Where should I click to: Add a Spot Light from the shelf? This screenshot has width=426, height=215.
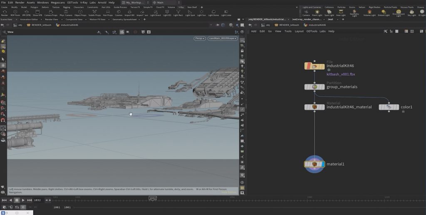(x=329, y=12)
